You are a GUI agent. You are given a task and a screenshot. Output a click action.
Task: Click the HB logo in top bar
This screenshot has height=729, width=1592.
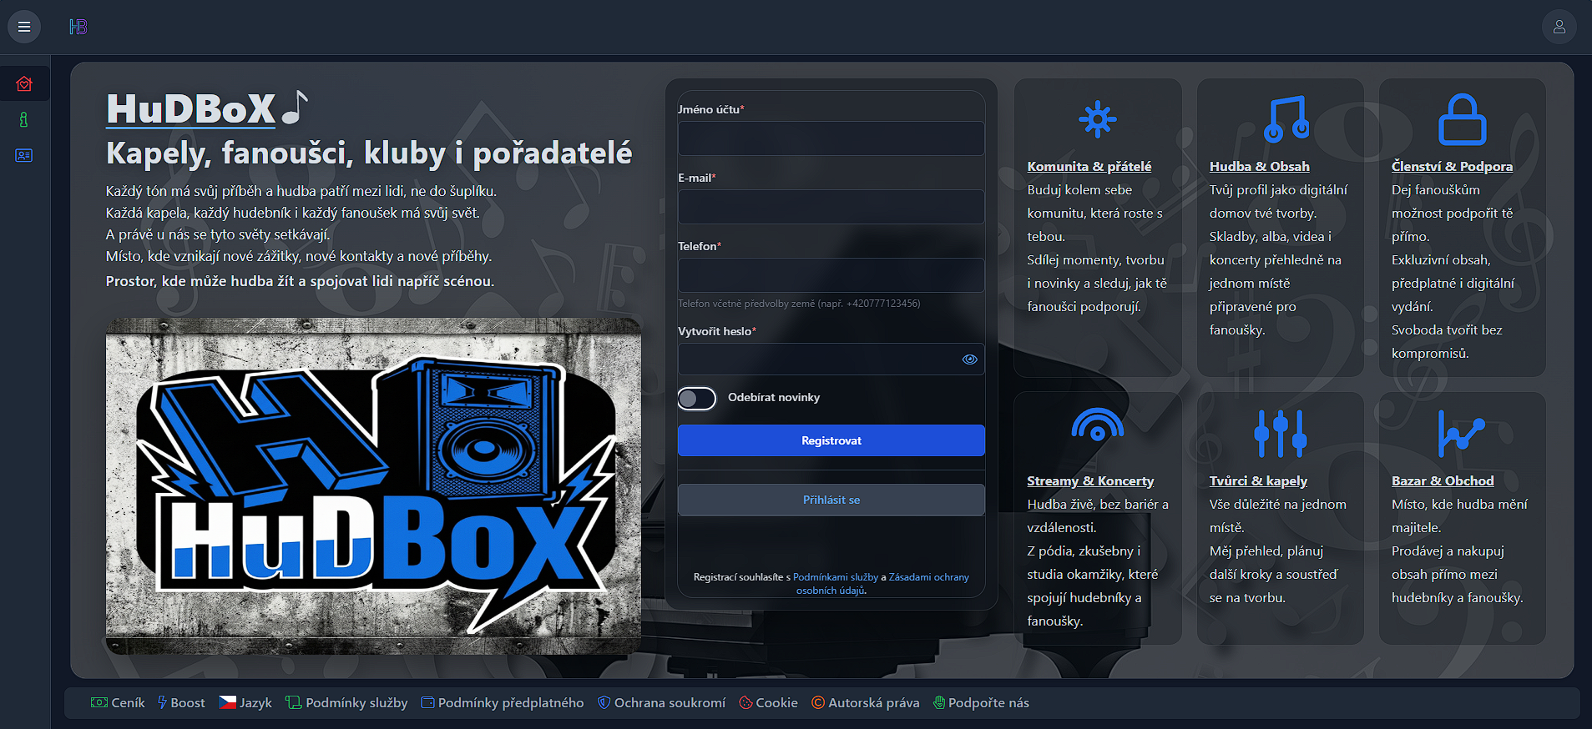pos(78,27)
